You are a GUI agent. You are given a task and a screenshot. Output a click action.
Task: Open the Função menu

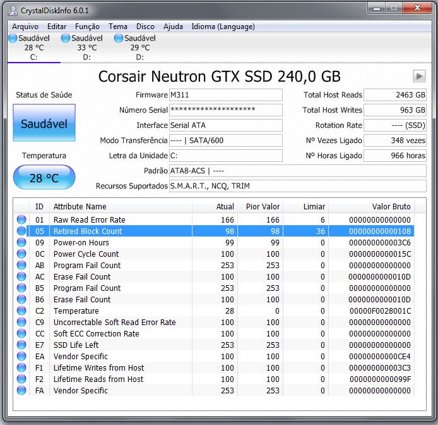[x=87, y=27]
